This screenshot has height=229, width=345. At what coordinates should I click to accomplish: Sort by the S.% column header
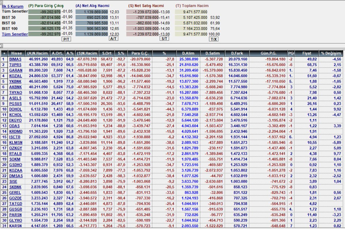(121, 53)
